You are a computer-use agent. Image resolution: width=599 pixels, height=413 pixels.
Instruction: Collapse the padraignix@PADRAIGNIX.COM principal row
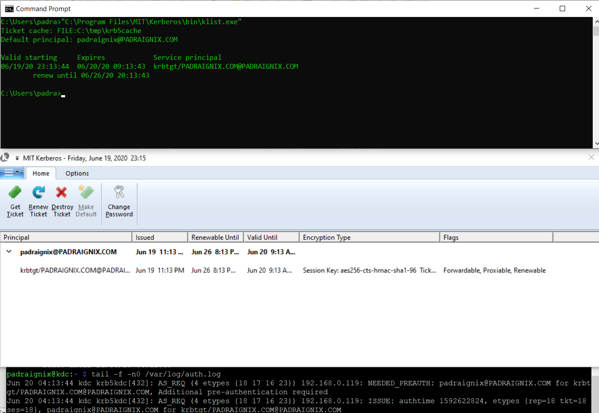pyautogui.click(x=9, y=252)
